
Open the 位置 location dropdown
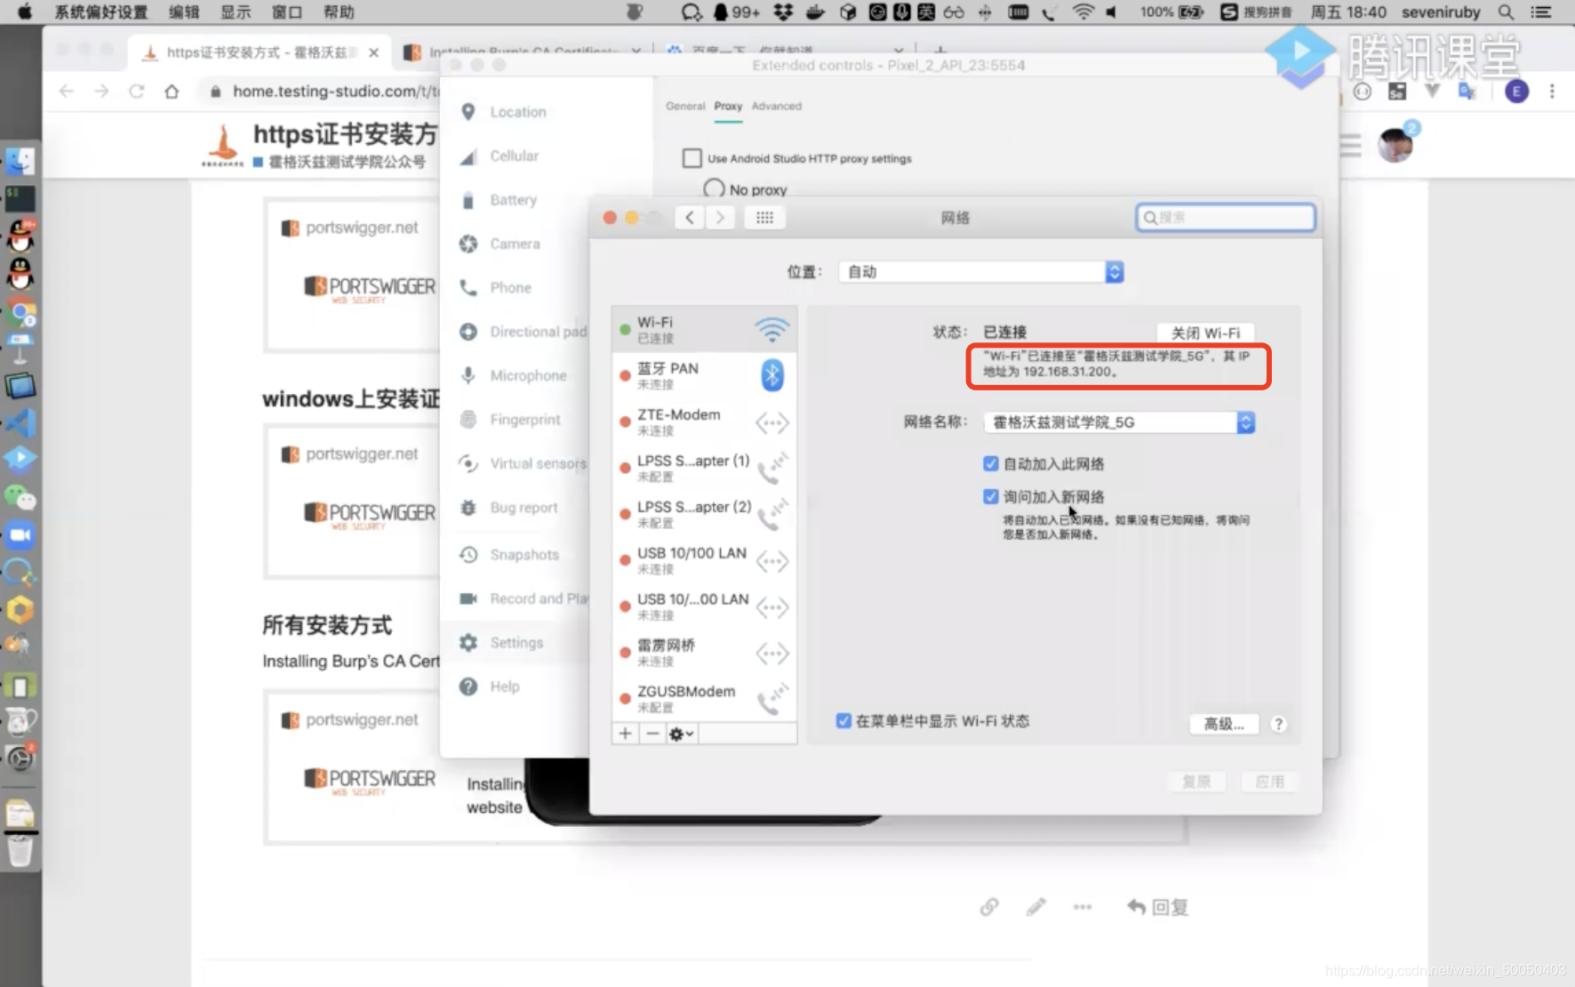point(981,272)
